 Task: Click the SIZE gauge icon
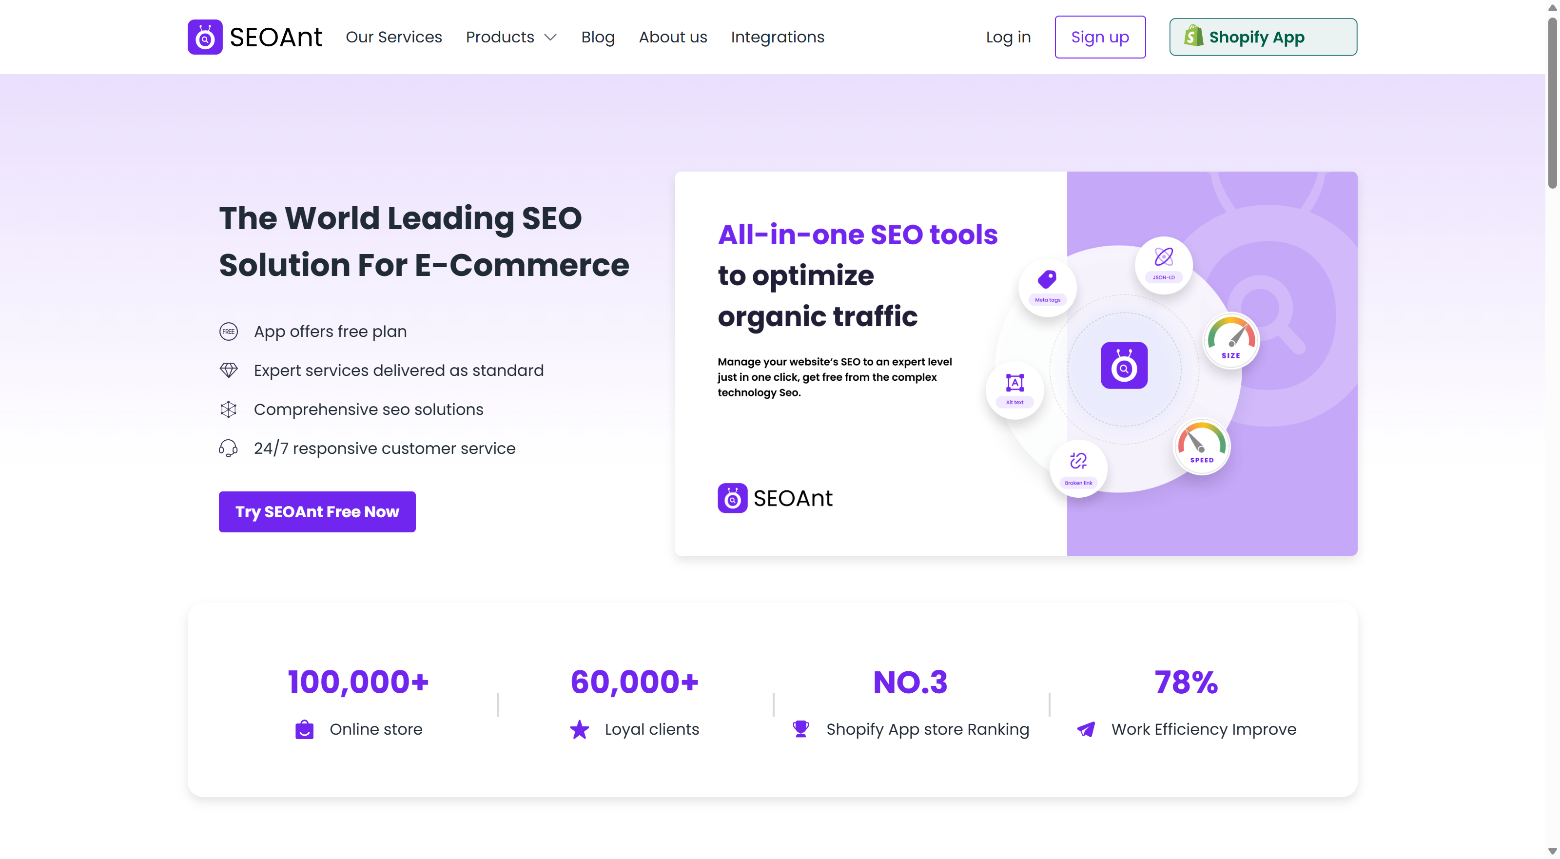[x=1230, y=340]
